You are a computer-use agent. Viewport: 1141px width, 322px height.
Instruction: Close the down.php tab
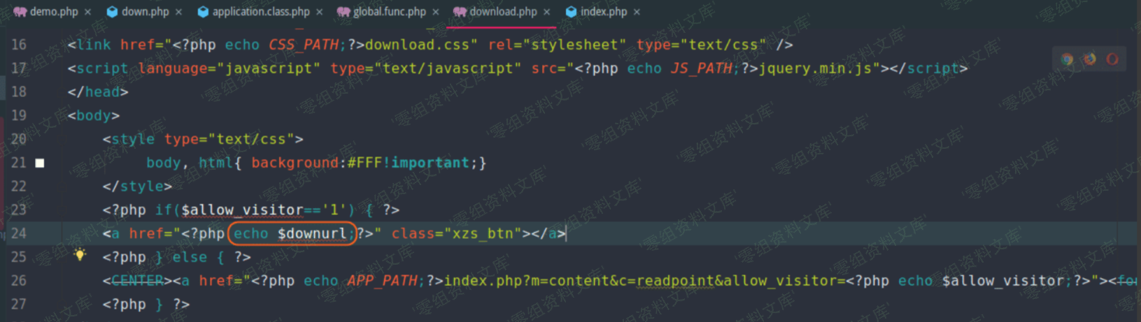(x=179, y=12)
